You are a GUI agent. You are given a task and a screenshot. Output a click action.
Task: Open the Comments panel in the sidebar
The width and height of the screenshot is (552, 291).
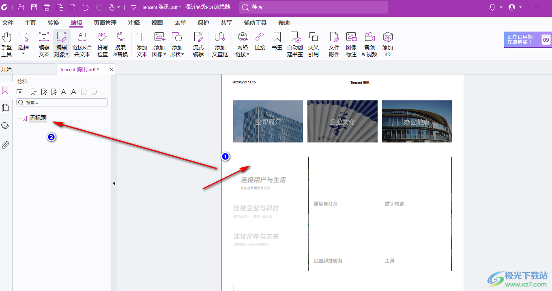5,125
